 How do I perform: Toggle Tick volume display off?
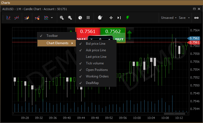pyautogui.click(x=95, y=63)
